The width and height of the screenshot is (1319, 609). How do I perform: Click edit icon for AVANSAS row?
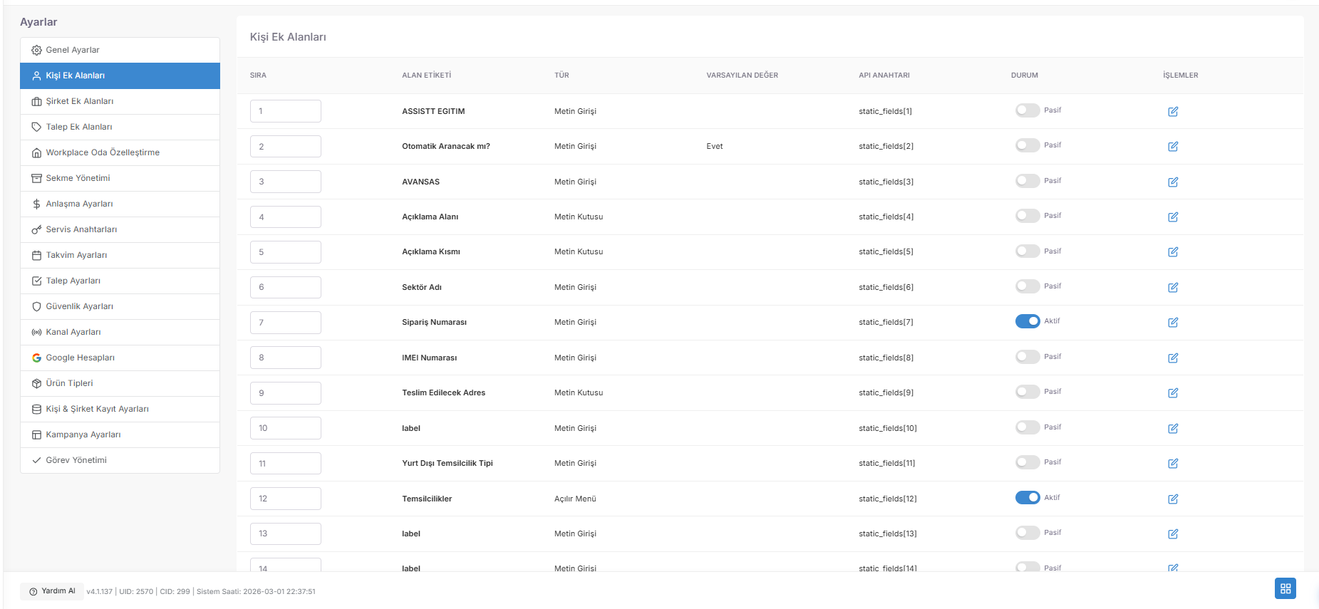pos(1173,182)
